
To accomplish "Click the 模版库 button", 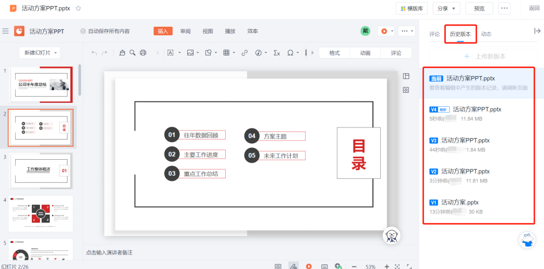I will 412,9.
